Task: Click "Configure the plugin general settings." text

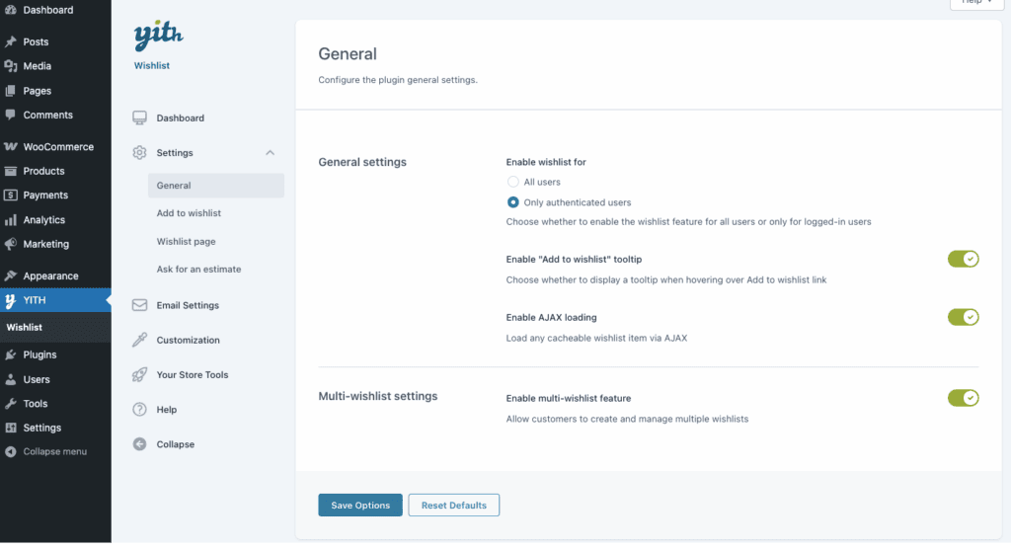Action: [x=398, y=80]
